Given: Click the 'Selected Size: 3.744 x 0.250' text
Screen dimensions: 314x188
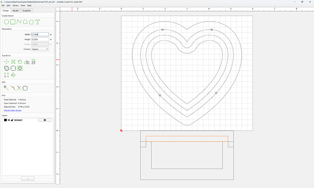Looking at the screenshot, I should click(x=17, y=107).
